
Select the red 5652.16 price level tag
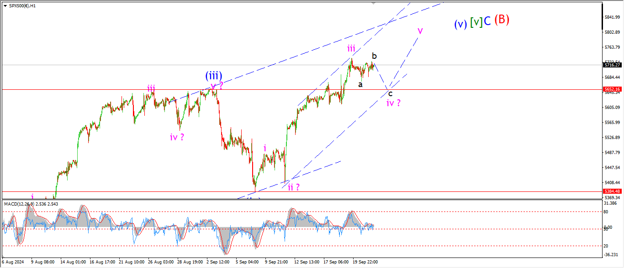coord(612,89)
